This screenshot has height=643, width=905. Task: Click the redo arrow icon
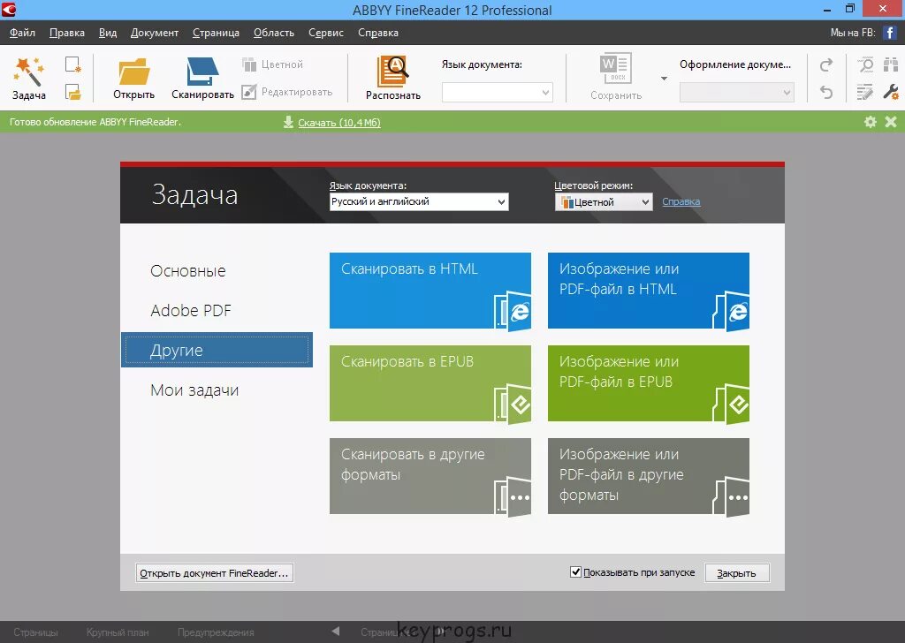[826, 64]
